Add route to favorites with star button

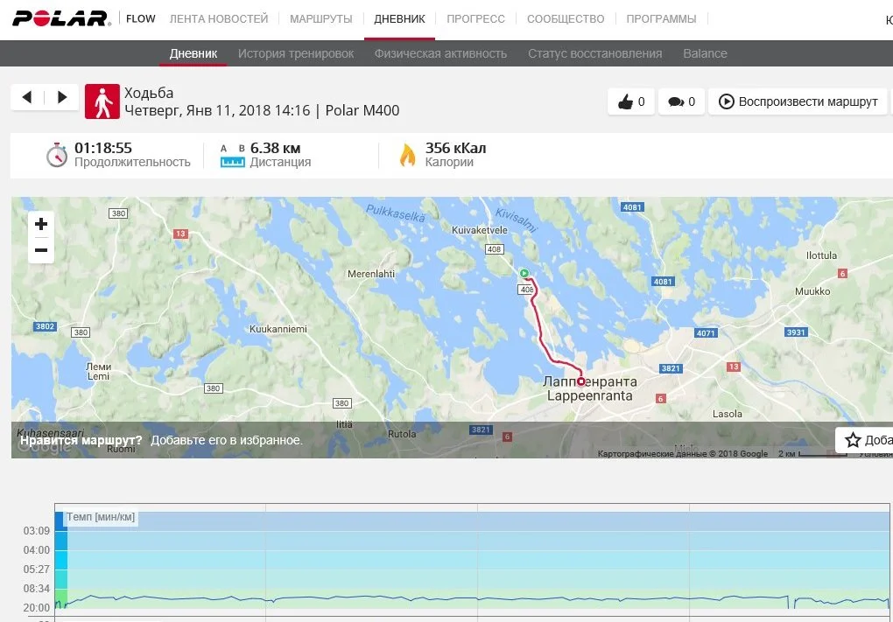coord(864,440)
